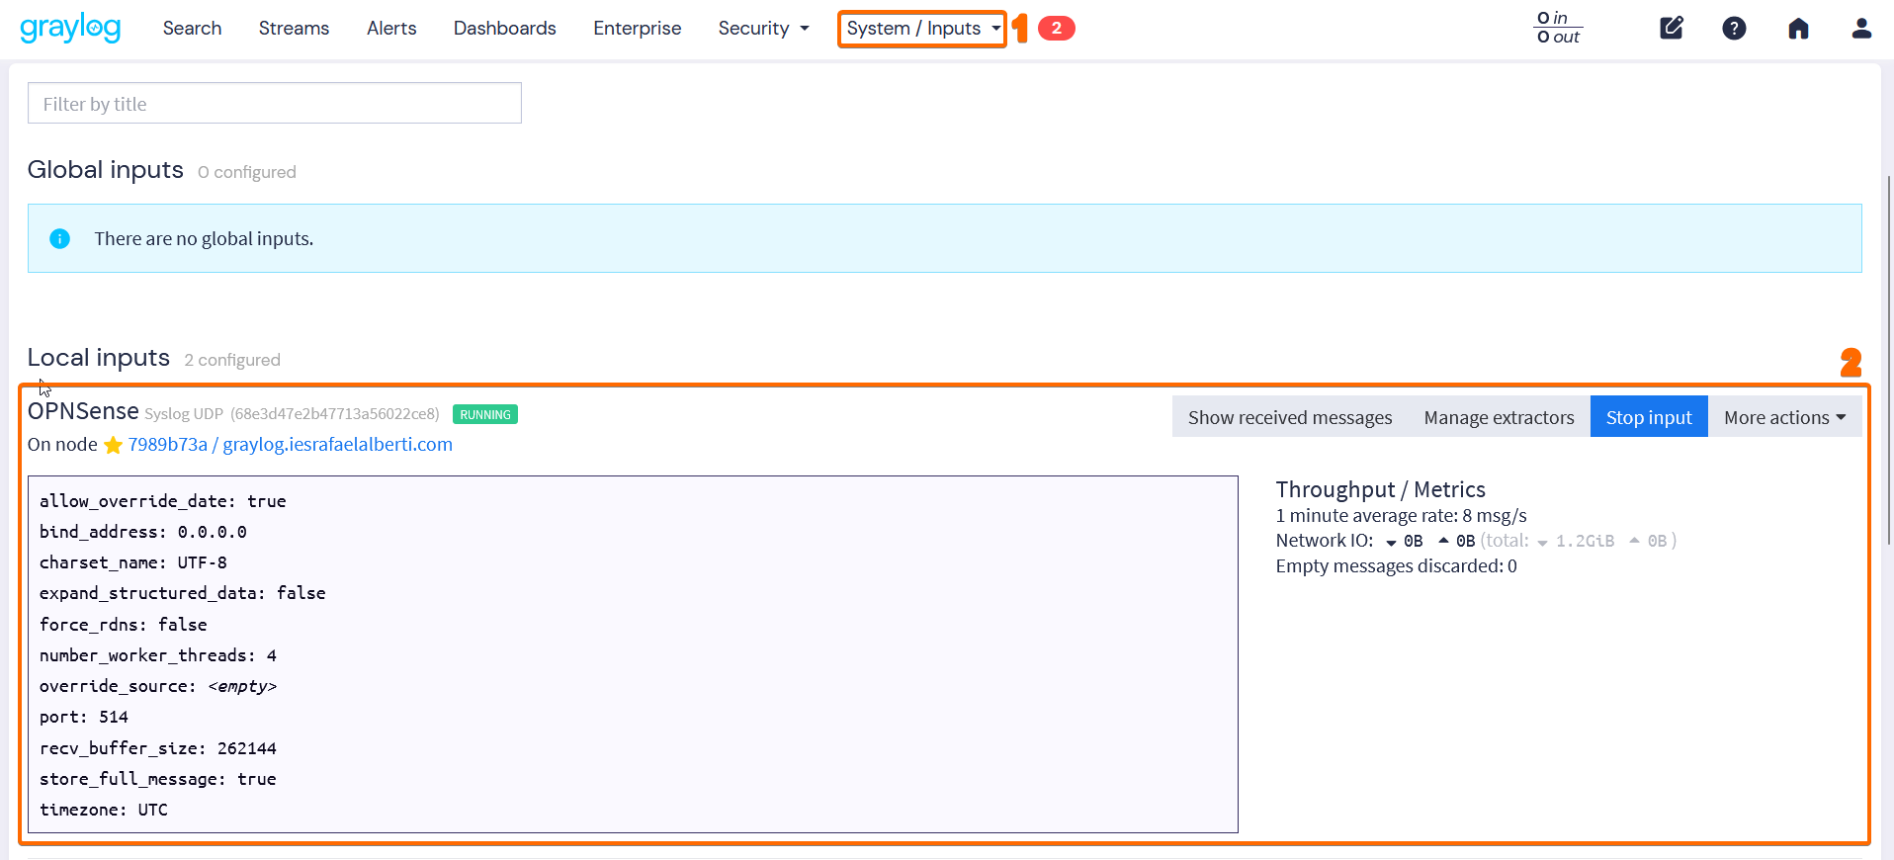This screenshot has width=1894, height=860.
Task: Click the RUNNING status badge
Action: click(x=485, y=414)
